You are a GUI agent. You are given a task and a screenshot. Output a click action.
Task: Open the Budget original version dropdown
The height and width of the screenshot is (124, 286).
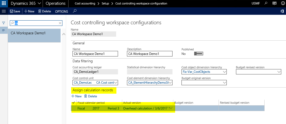(x=224, y=83)
